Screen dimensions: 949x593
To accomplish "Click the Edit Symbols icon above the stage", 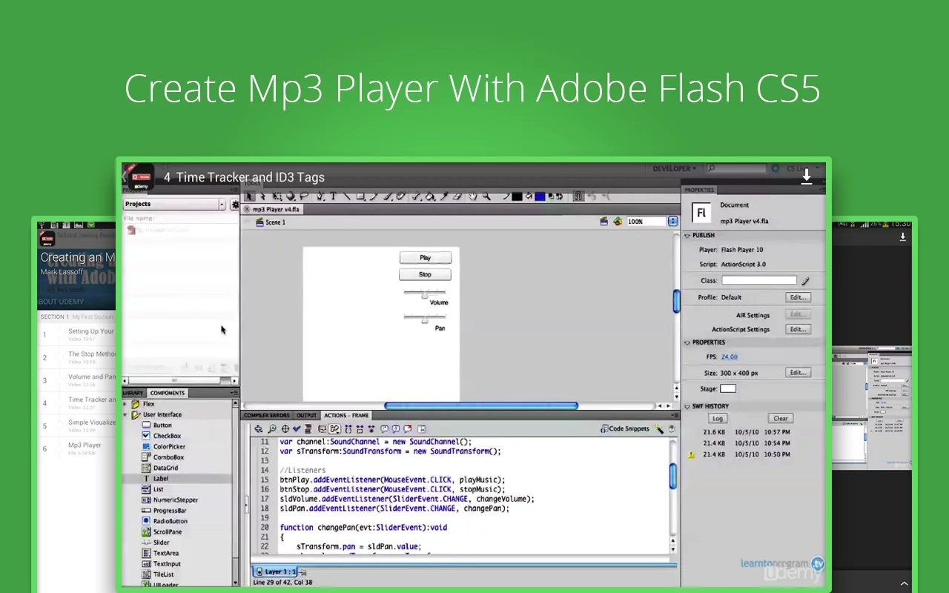I will 617,222.
